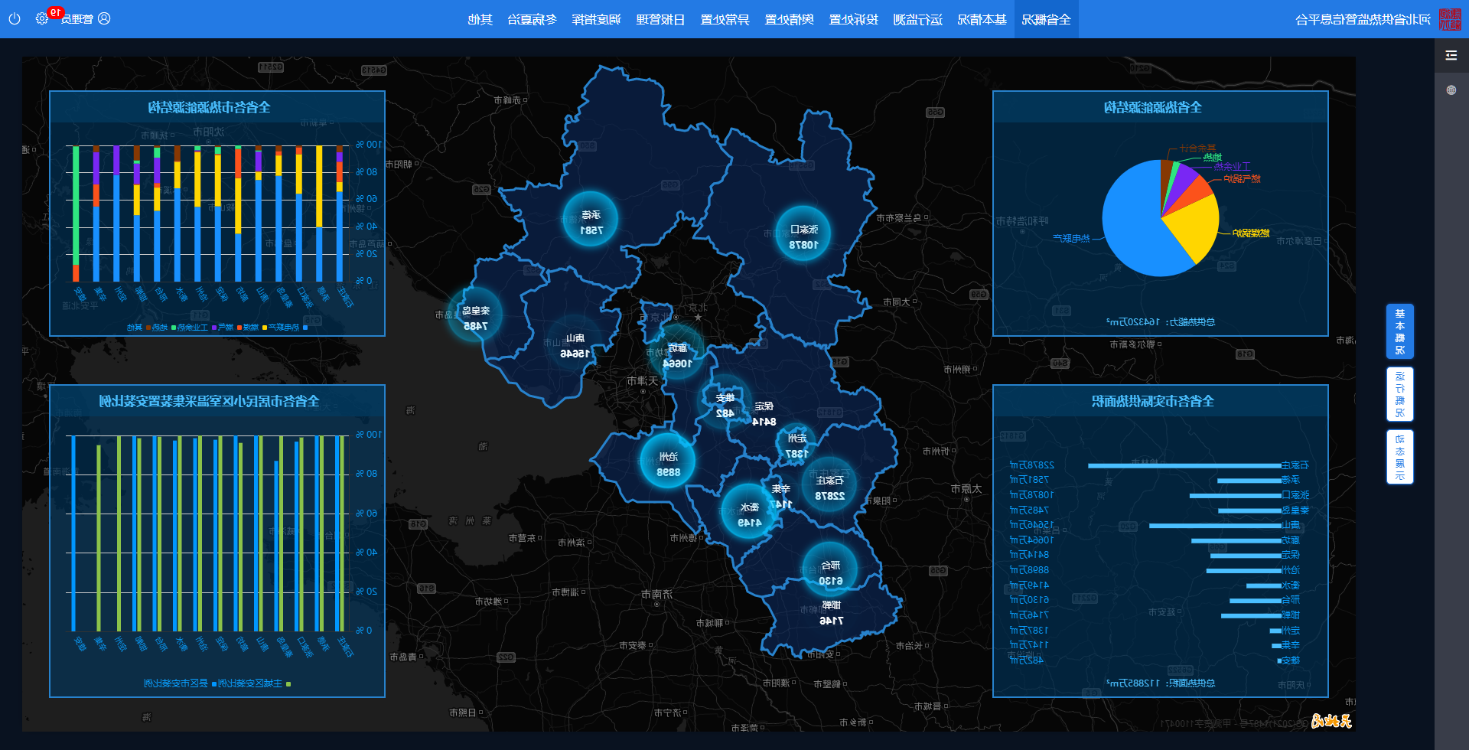Select the 运行概况 side tab

(1400, 394)
